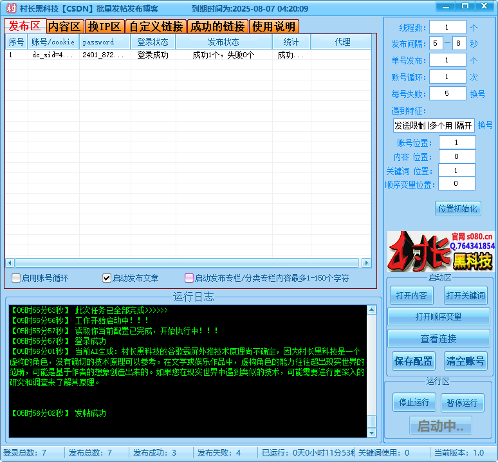The width and height of the screenshot is (498, 462).
Task: Click the table's right scroll arrow
Action: coord(367,263)
